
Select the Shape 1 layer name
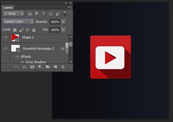[x=28, y=37]
